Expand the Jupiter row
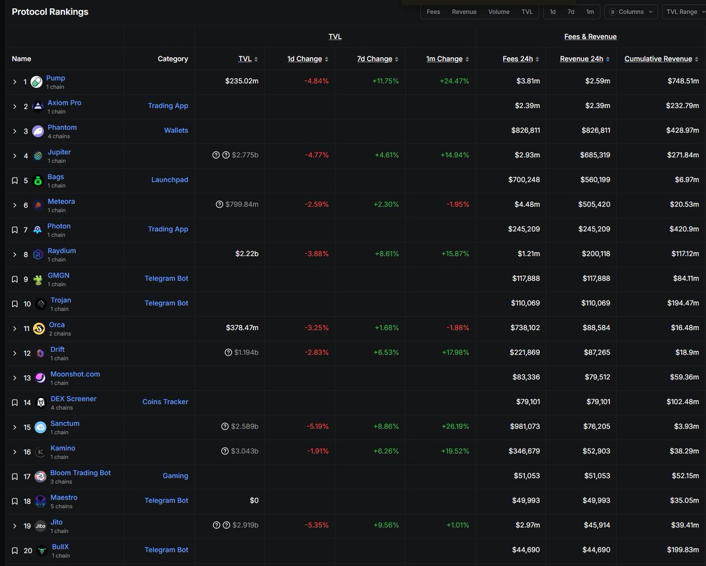Viewport: 706px width, 566px height. point(15,156)
